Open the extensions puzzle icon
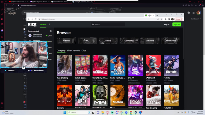205x115 pixels. pos(166,19)
